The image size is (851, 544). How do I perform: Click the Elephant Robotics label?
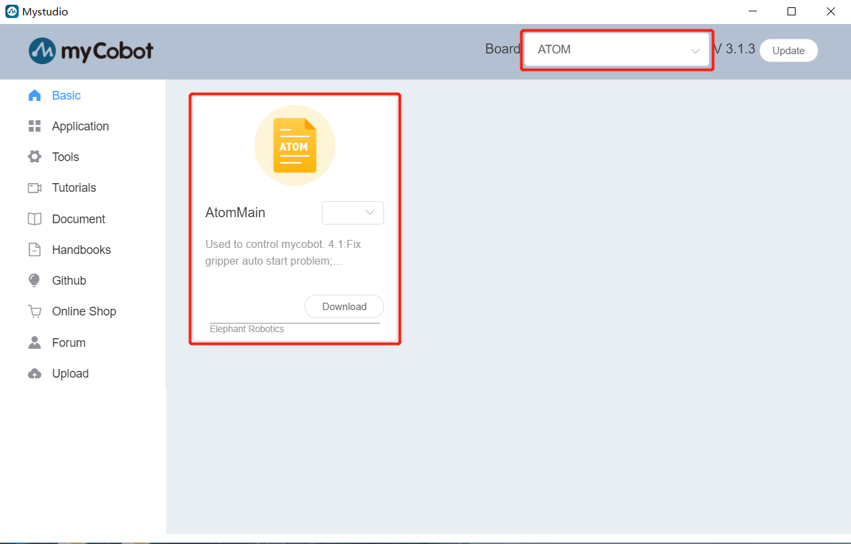(247, 329)
